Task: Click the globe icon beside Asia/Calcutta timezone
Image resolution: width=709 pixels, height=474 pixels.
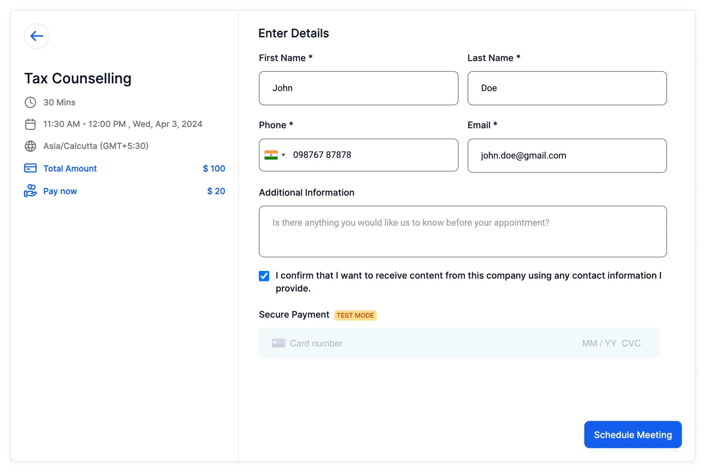Action: tap(30, 146)
